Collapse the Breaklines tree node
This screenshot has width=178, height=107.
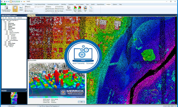pyautogui.click(x=4, y=45)
